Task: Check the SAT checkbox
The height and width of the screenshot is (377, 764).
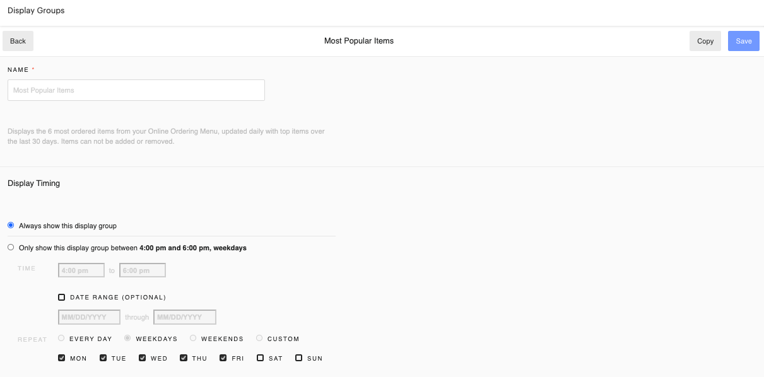Action: tap(261, 357)
